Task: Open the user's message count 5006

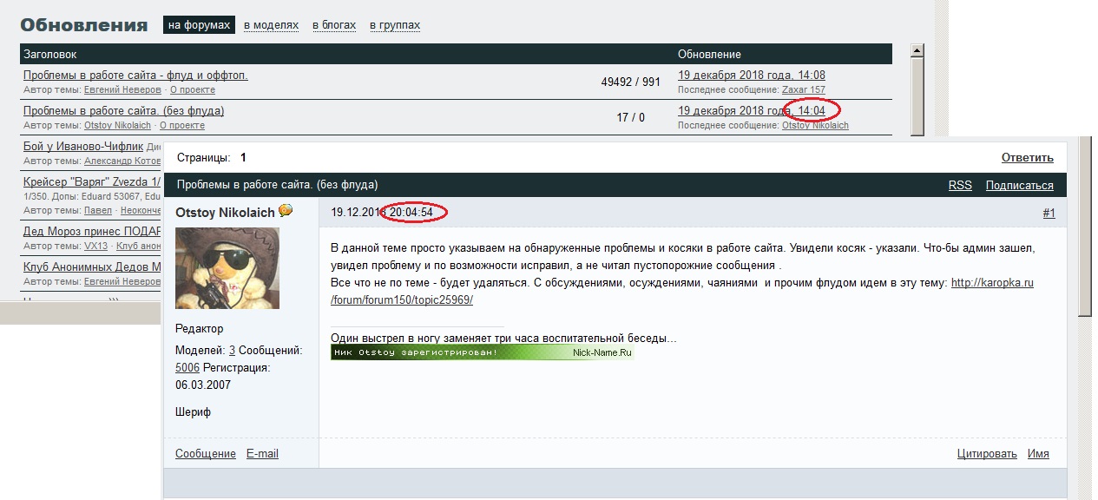Action: pos(187,367)
